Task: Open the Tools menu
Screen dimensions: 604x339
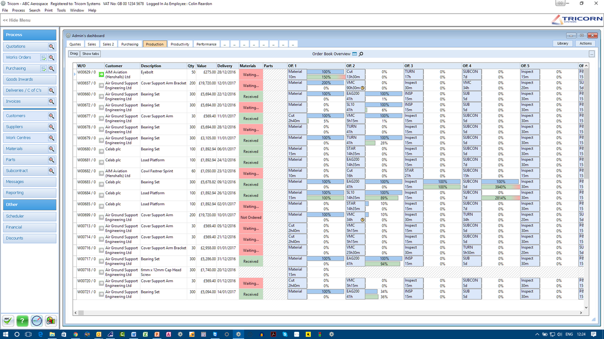Action: pos(61,10)
